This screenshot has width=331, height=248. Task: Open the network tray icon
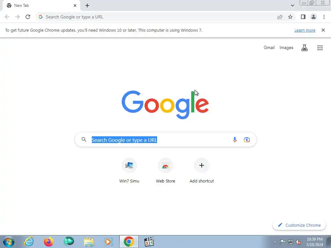coord(291,242)
